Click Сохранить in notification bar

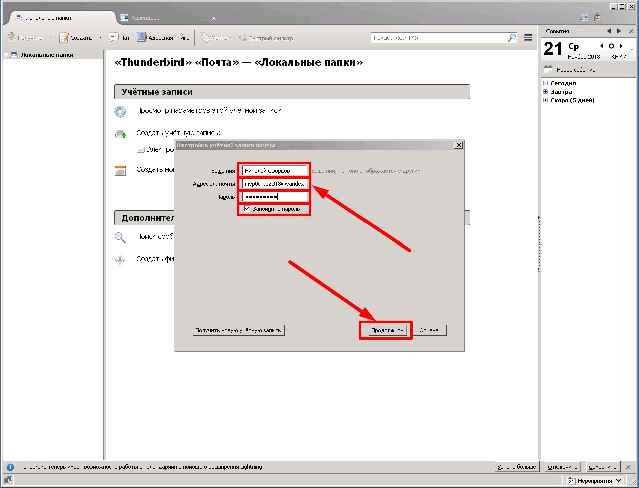tap(602, 467)
